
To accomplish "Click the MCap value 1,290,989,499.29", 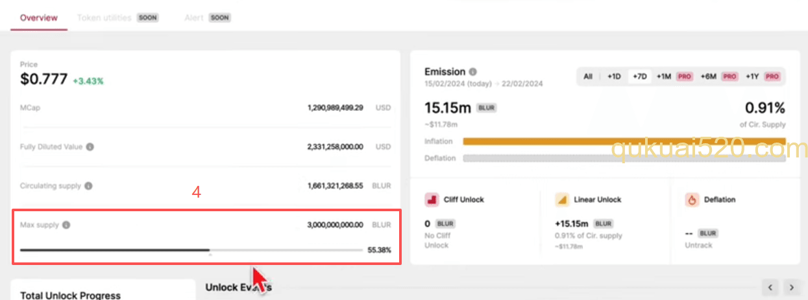I will coord(335,108).
